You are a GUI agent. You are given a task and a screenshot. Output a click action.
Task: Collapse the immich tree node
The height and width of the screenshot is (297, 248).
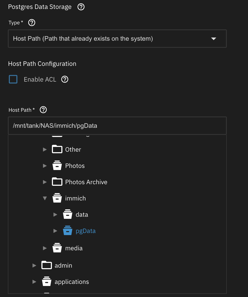(x=45, y=198)
